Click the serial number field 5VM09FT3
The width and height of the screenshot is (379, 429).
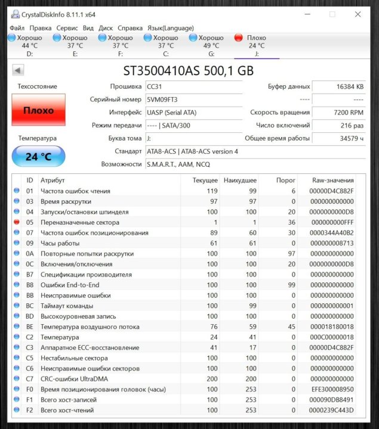(x=193, y=100)
